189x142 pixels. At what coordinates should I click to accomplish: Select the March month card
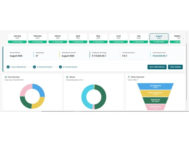[58, 38]
